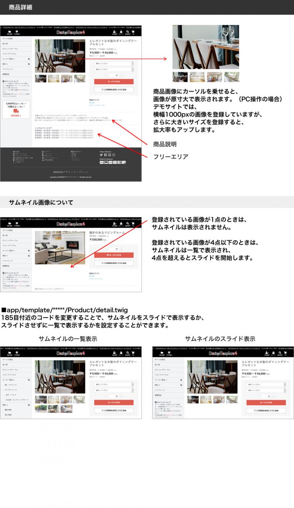Click the fireplace living room product image
The width and height of the screenshot is (294, 508).
[x=60, y=248]
